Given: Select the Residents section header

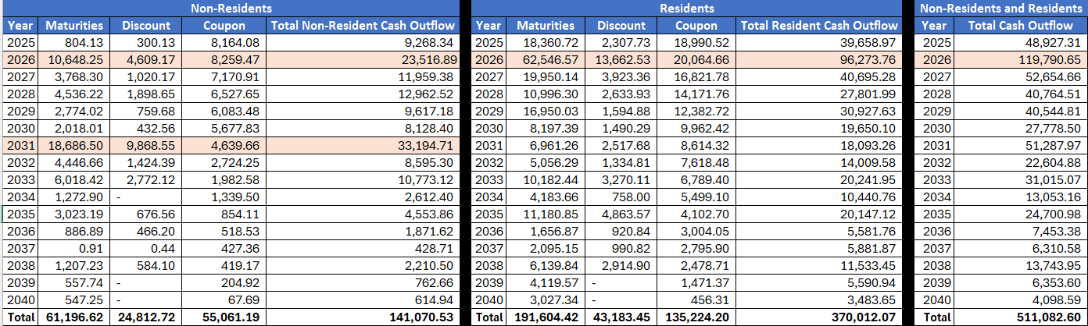Looking at the screenshot, I should pos(686,9).
